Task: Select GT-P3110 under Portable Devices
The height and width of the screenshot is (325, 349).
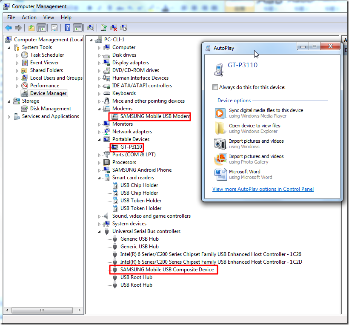Action: (131, 147)
